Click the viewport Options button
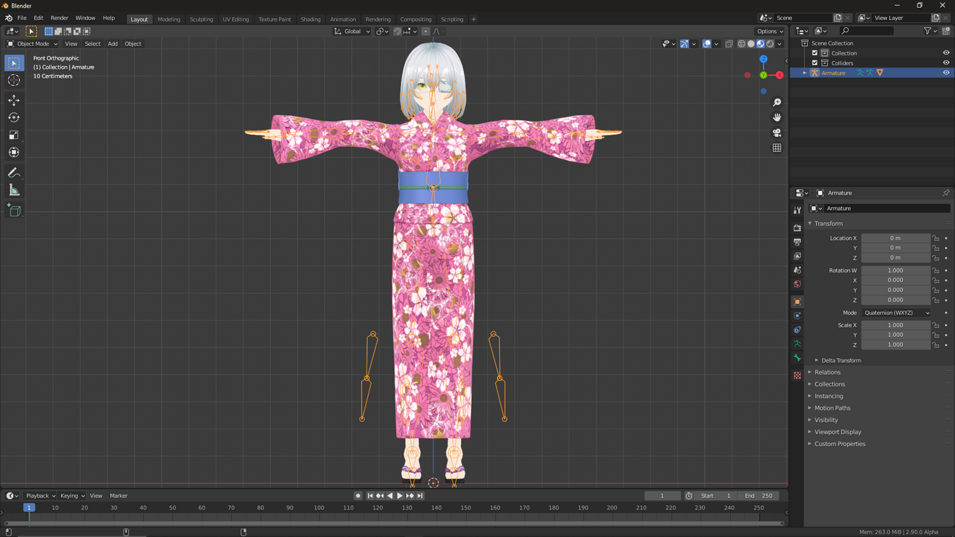 (x=770, y=31)
